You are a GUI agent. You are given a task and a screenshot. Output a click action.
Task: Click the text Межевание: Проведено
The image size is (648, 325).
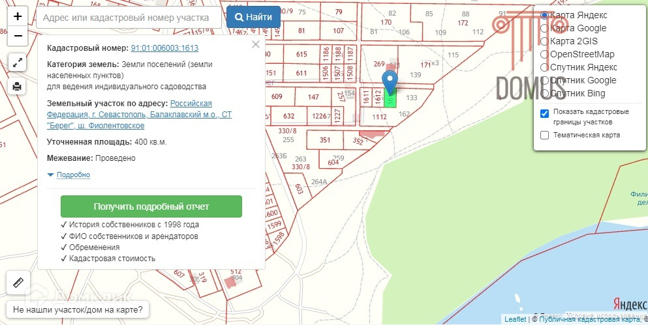pyautogui.click(x=91, y=158)
